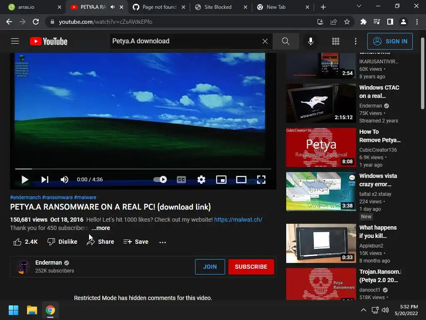Clear the search box with X
This screenshot has height=320, width=426.
pyautogui.click(x=265, y=41)
